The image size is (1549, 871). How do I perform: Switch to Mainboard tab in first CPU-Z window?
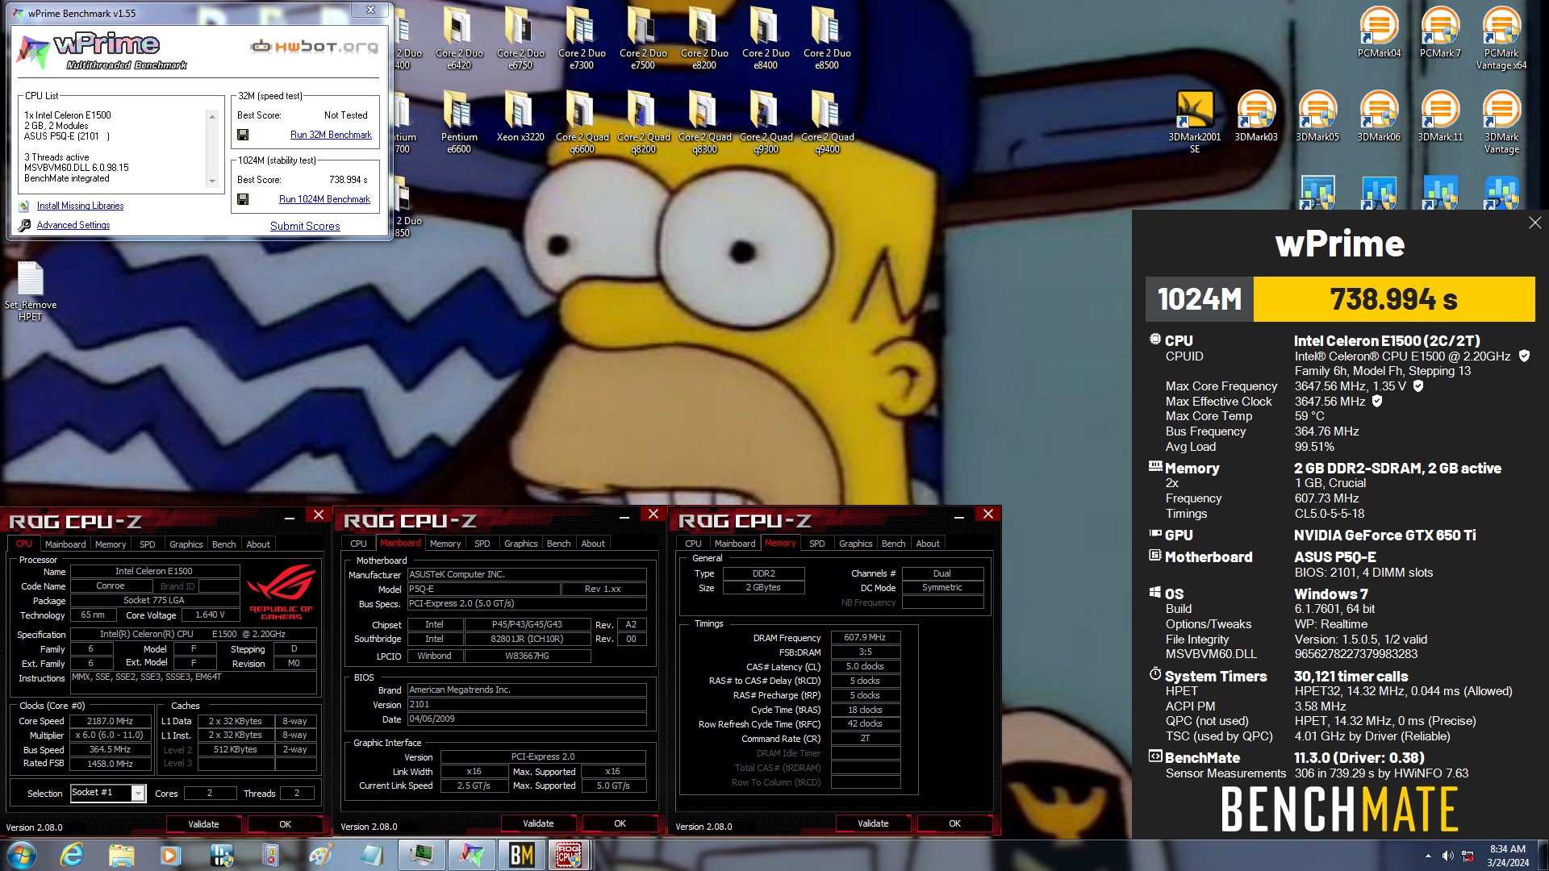(x=65, y=544)
